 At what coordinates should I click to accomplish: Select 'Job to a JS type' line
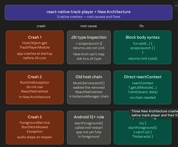(89, 58)
